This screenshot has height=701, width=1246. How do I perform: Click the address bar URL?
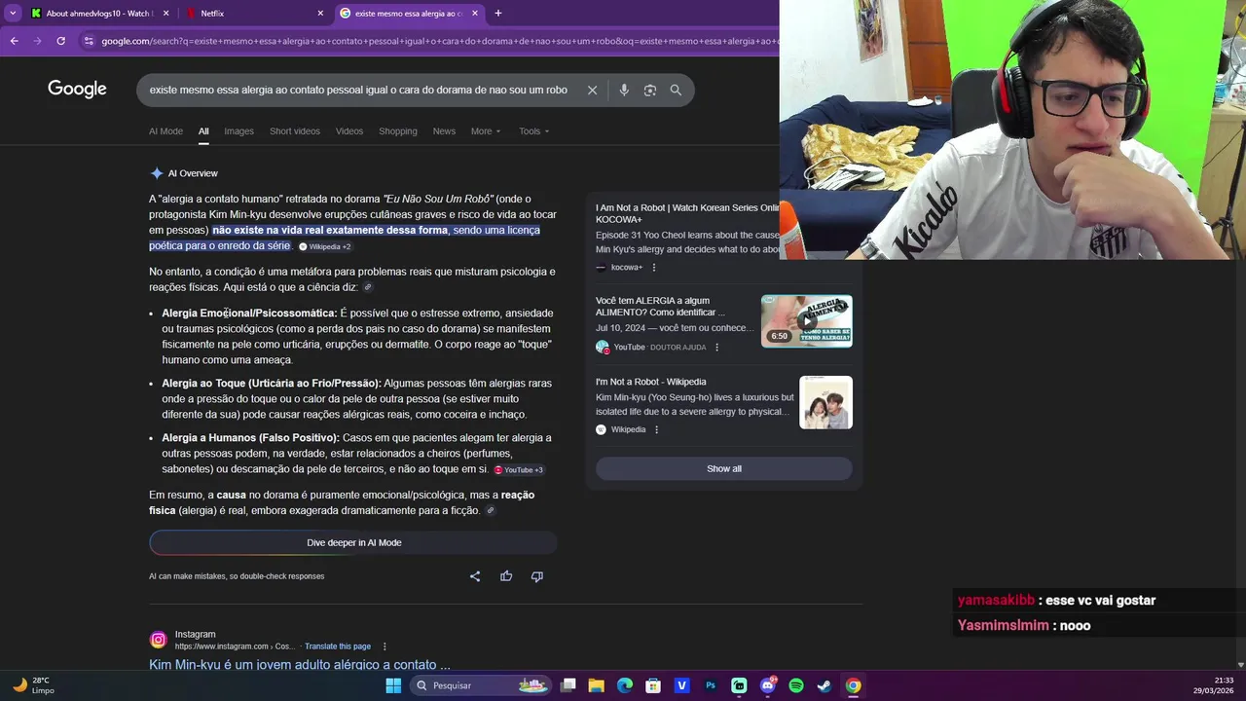[x=438, y=41]
